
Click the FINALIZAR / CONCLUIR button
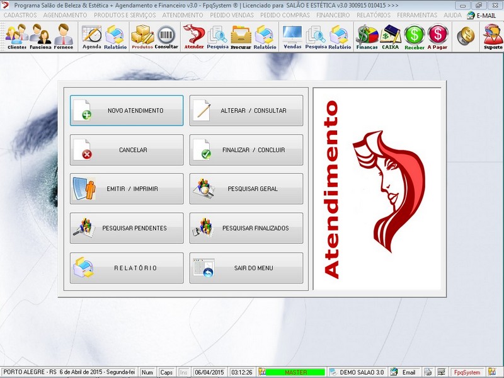click(246, 150)
